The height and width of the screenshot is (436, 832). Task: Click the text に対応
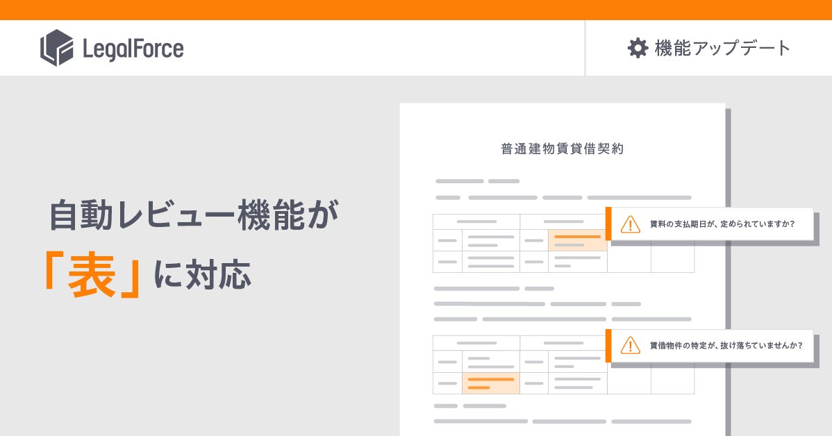[x=202, y=274]
